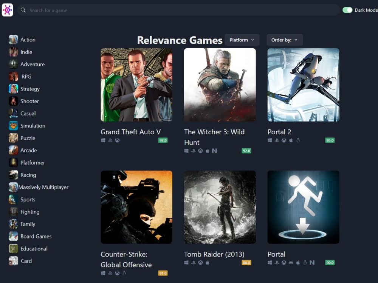Select the Indie genre label

[26, 52]
